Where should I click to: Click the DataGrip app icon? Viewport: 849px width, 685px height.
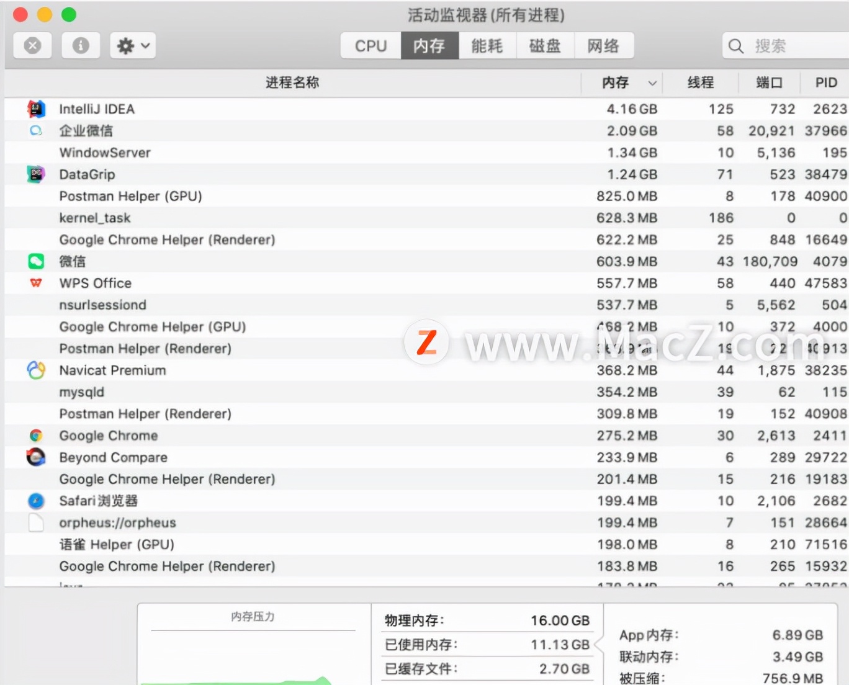pos(35,174)
